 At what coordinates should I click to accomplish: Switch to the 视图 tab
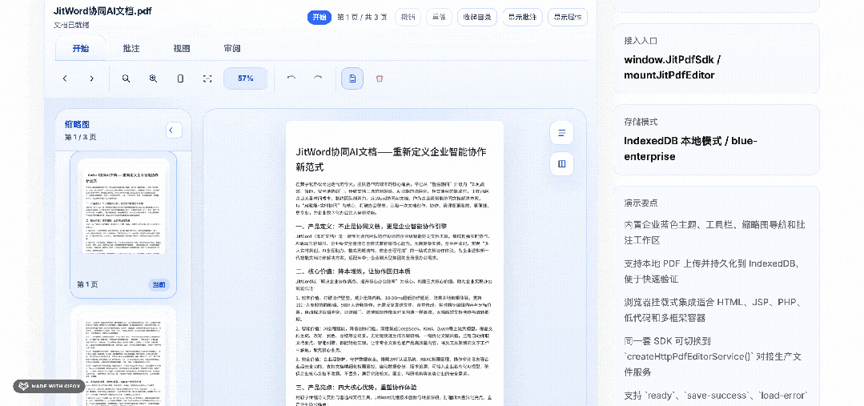point(182,48)
